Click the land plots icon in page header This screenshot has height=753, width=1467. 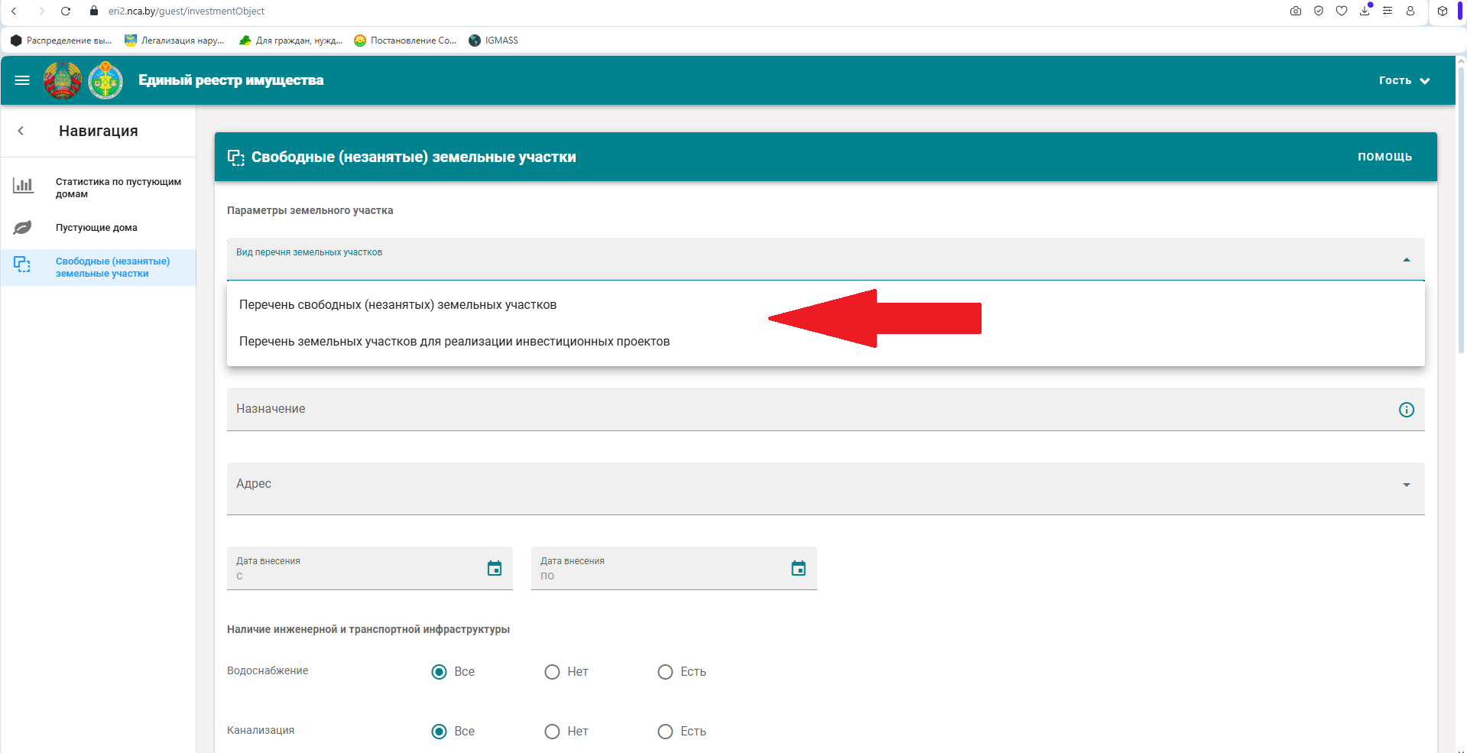(236, 157)
